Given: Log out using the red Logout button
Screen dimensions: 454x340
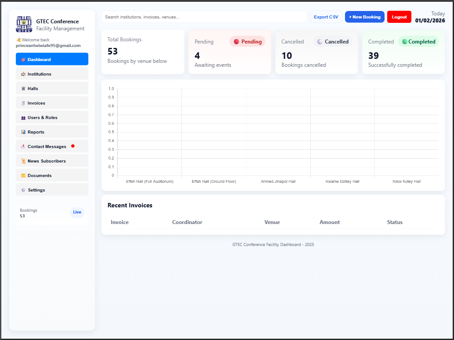Looking at the screenshot, I should pyautogui.click(x=399, y=17).
